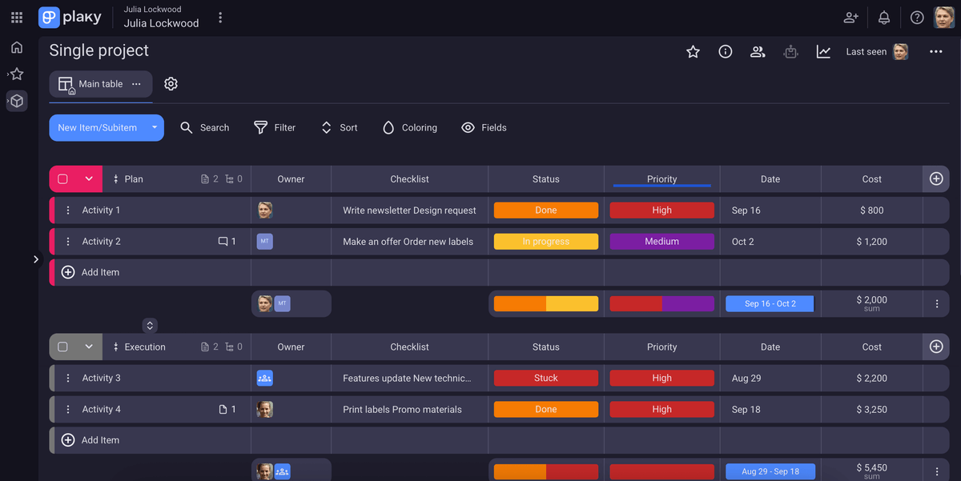Viewport: 961px width, 481px height.
Task: Collapse the Plan group via its chevron
Action: point(88,178)
